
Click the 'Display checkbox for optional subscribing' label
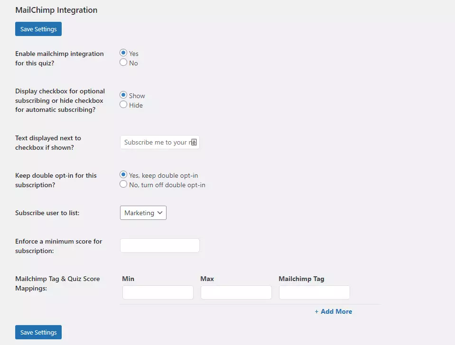point(60,100)
